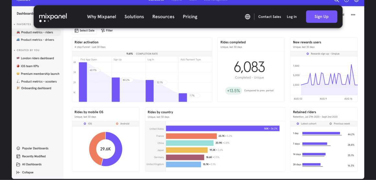Click the collapse arrow icon
Viewport: 376px width, 180px height.
[x=18, y=172]
